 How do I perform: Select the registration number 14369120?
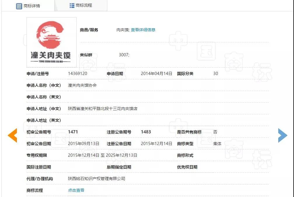78,74
